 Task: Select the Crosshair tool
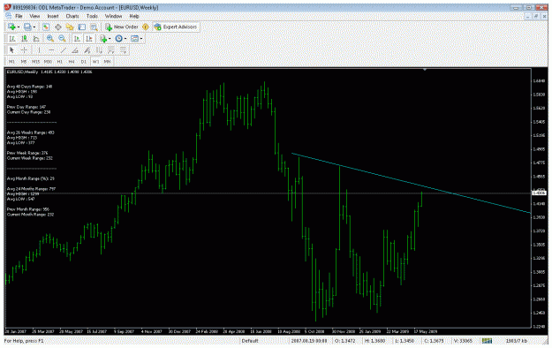point(24,50)
